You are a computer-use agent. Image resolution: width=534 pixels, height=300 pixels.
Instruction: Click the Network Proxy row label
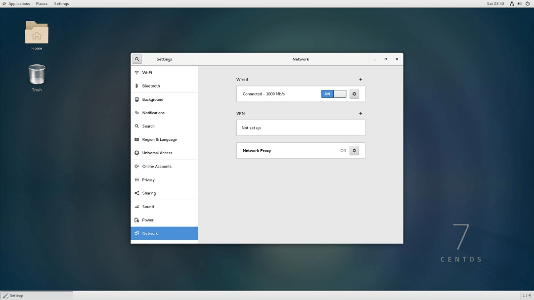coord(257,151)
